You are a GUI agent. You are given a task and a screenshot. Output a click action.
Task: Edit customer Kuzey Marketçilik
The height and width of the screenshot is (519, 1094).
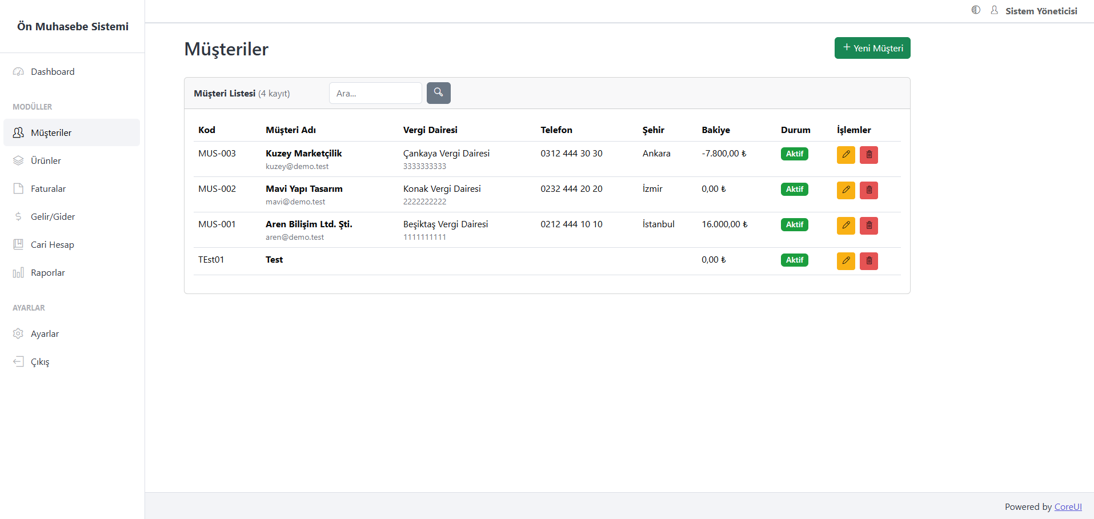[x=846, y=155]
